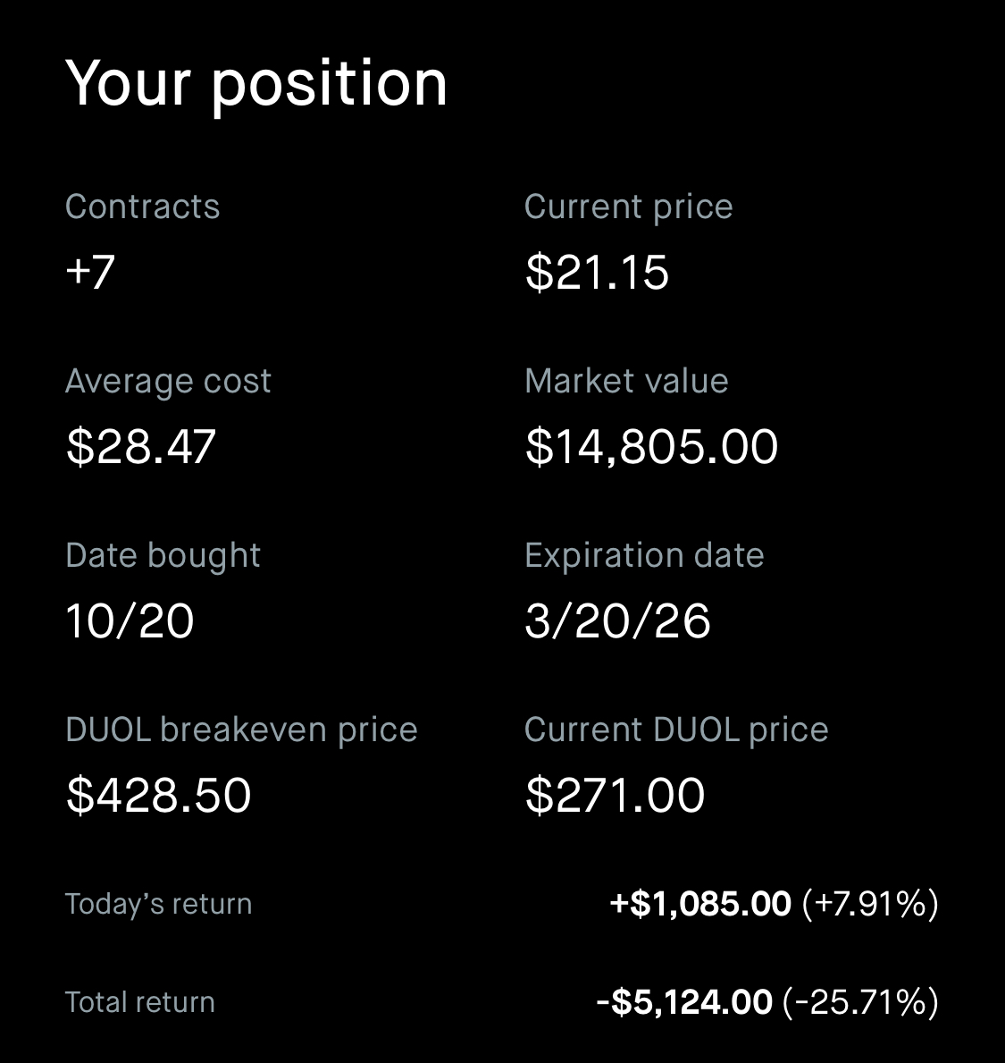Tap the $28.47 average cost value

(141, 446)
